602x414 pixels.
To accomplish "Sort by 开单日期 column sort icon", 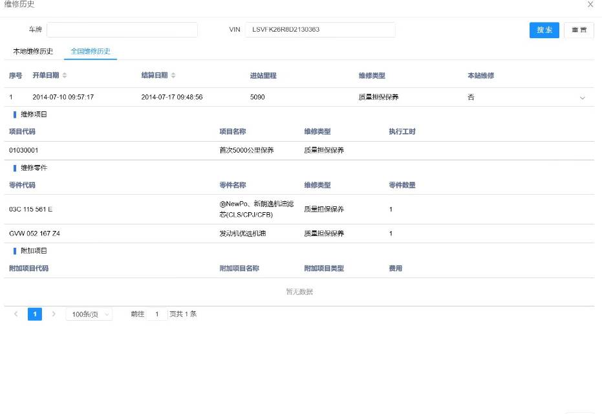I will 65,75.
